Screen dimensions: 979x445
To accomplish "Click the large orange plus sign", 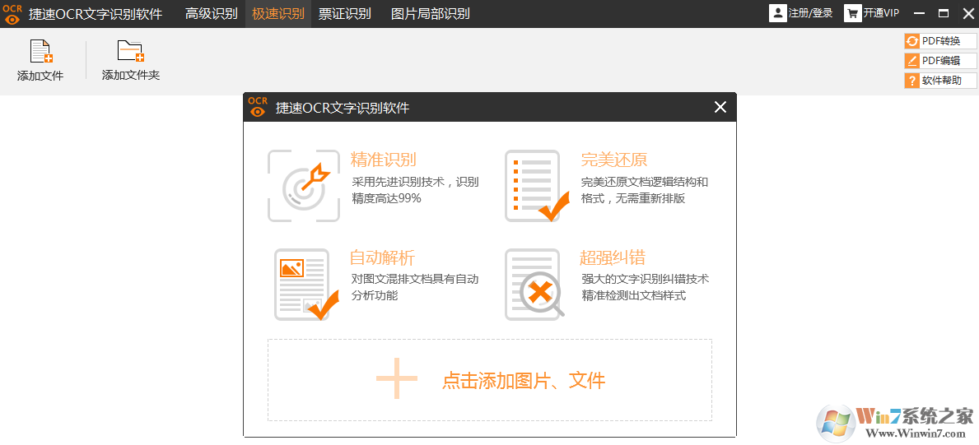I will [397, 379].
